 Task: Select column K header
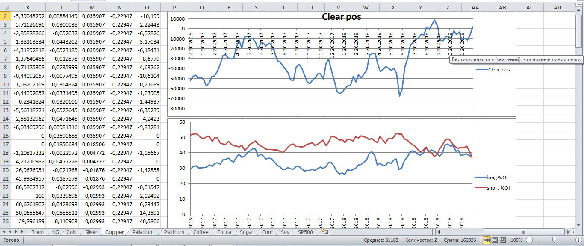click(28, 8)
